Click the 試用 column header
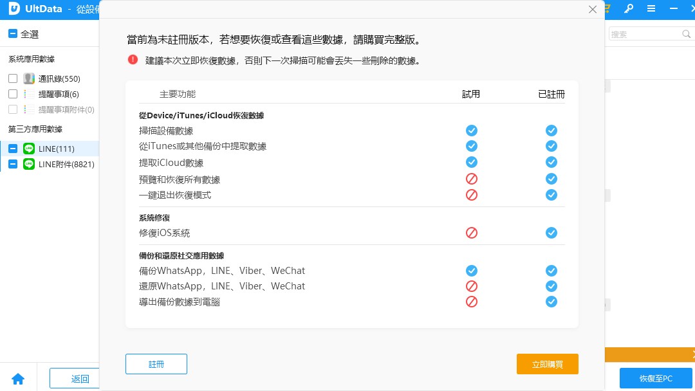695x391 pixels. [471, 94]
